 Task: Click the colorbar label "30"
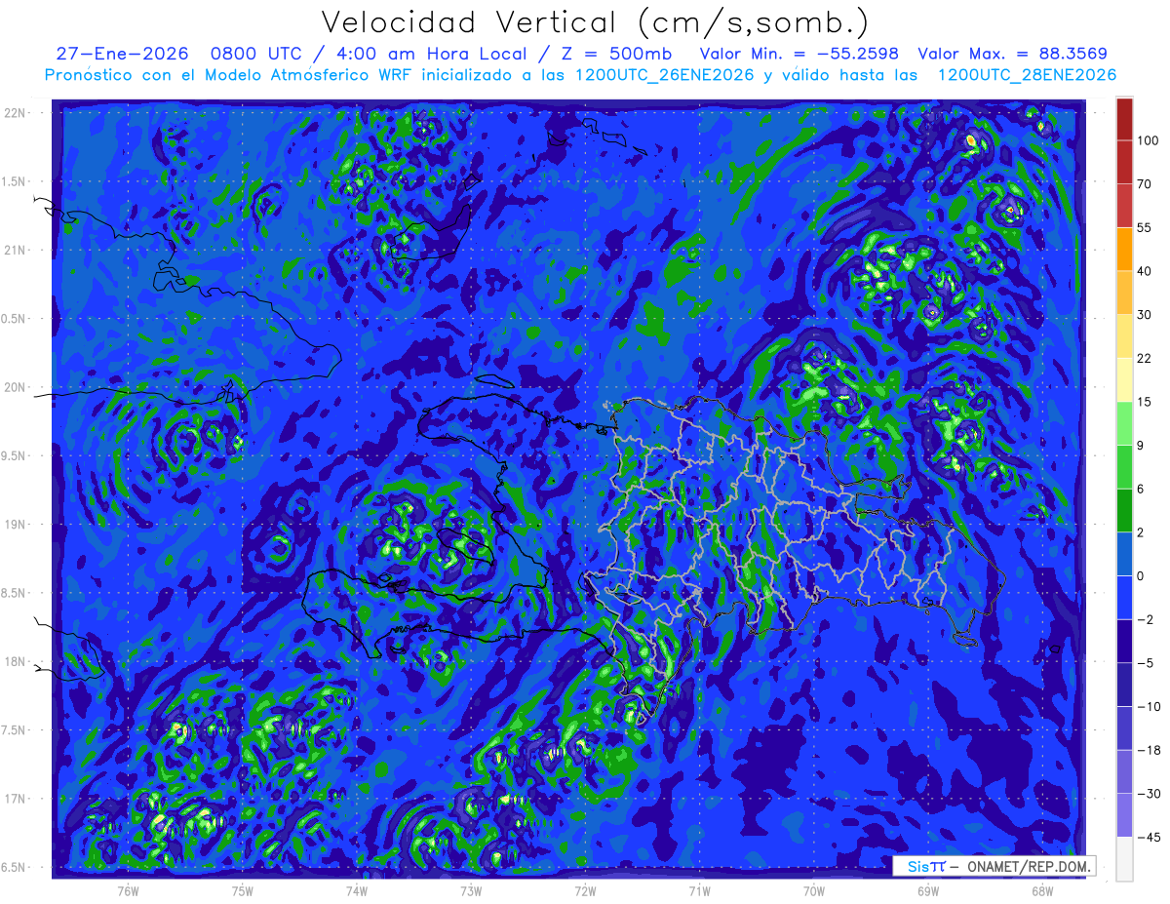click(x=1145, y=314)
